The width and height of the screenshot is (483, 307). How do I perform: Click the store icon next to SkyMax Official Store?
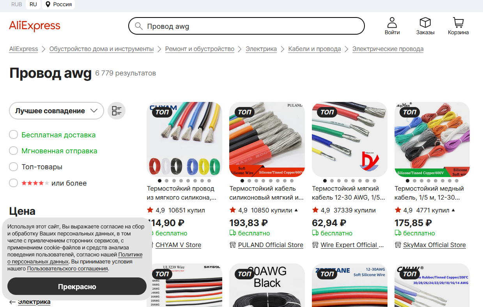coord(398,245)
